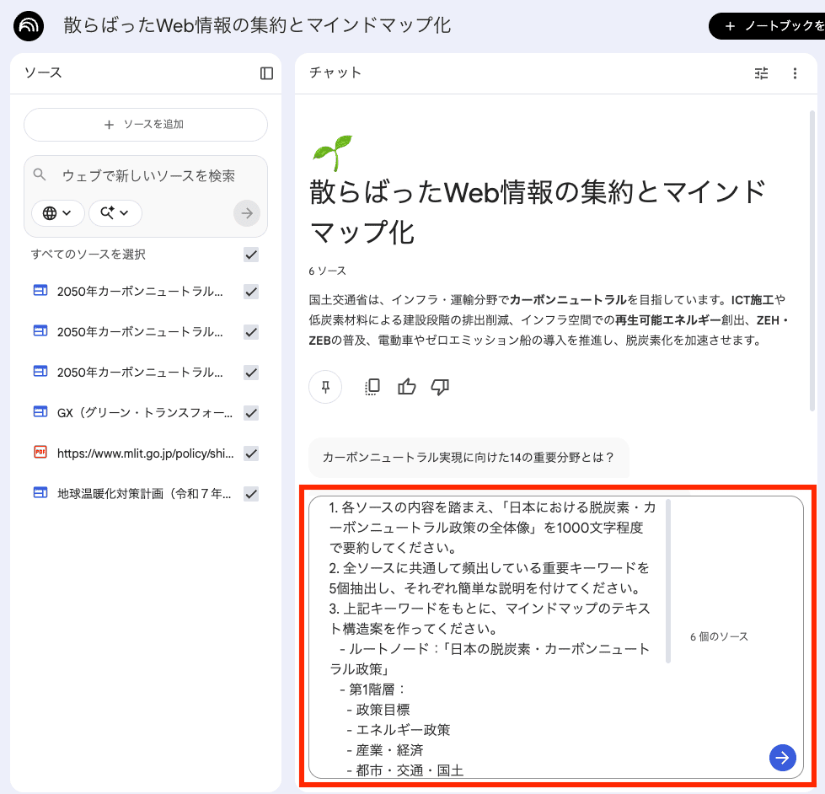This screenshot has height=794, width=825.
Task: Open chat settings sliders icon
Action: tap(761, 73)
